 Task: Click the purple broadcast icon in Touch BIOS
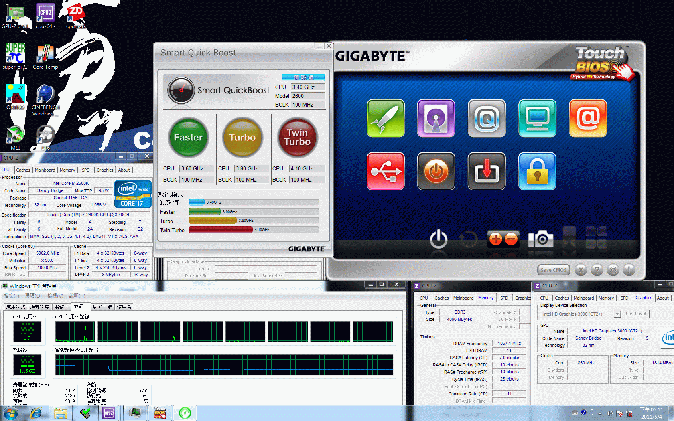(x=436, y=118)
